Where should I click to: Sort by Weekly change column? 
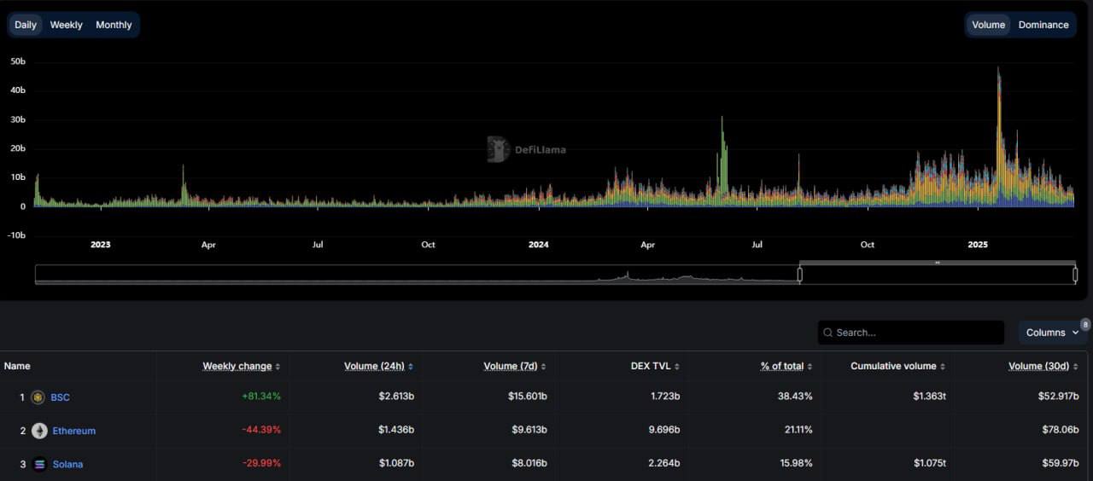[242, 366]
